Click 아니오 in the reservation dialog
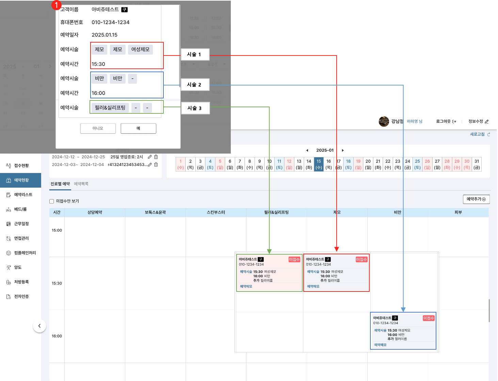This screenshot has height=381, width=498. pyautogui.click(x=98, y=128)
